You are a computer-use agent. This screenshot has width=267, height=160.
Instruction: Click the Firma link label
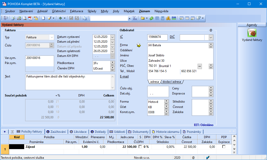[x=124, y=45]
